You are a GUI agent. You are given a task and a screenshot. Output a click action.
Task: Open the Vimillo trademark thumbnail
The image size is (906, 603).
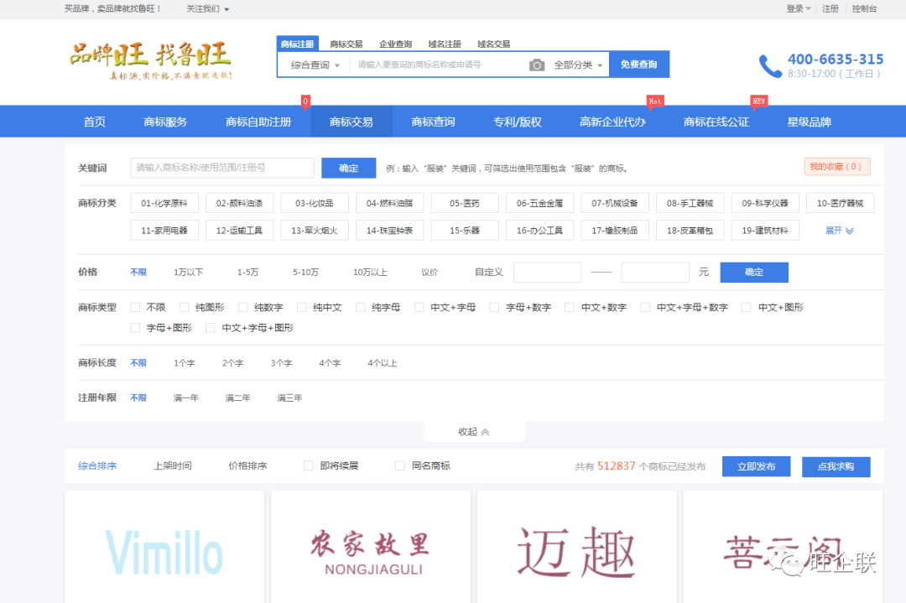[164, 549]
